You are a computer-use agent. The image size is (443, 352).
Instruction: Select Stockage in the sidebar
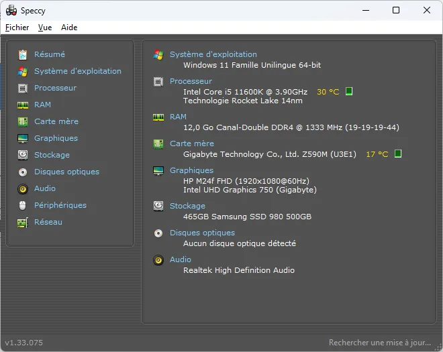coord(52,155)
